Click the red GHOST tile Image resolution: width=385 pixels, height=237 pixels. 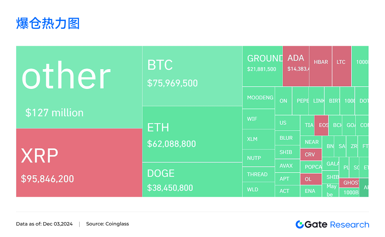coord(349,183)
